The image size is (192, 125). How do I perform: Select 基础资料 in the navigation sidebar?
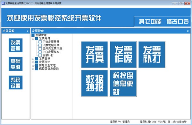pyautogui.click(x=16, y=64)
